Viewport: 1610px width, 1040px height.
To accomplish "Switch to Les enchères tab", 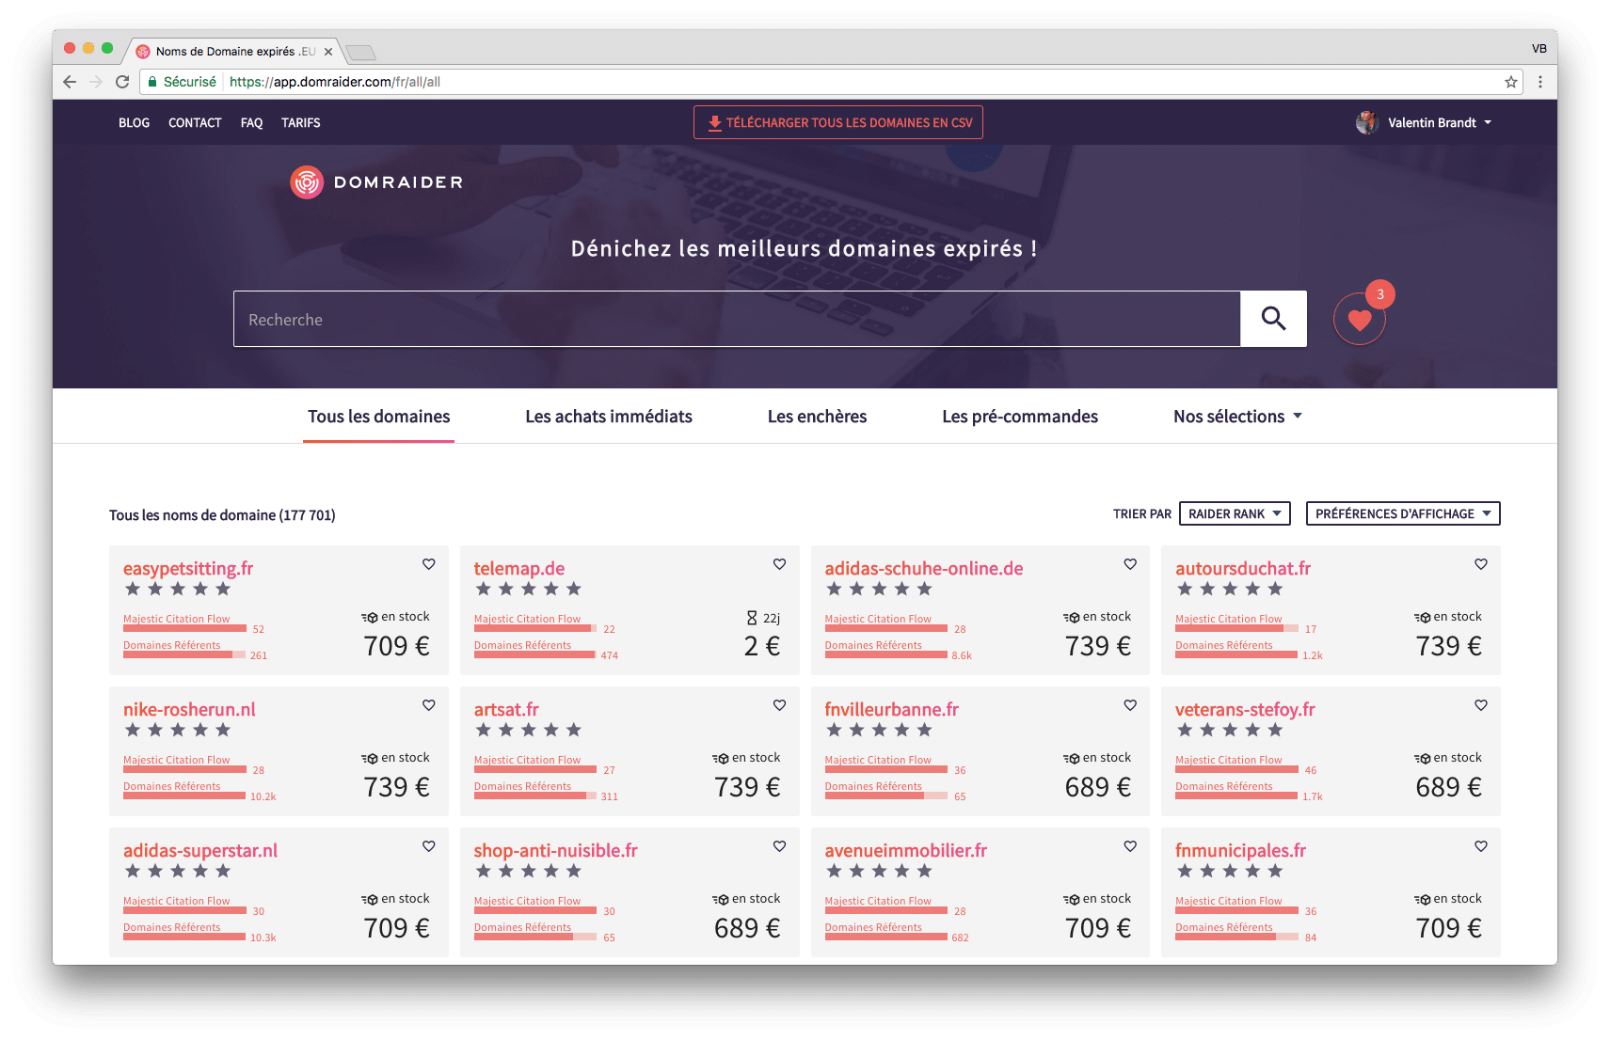I will pyautogui.click(x=817, y=417).
